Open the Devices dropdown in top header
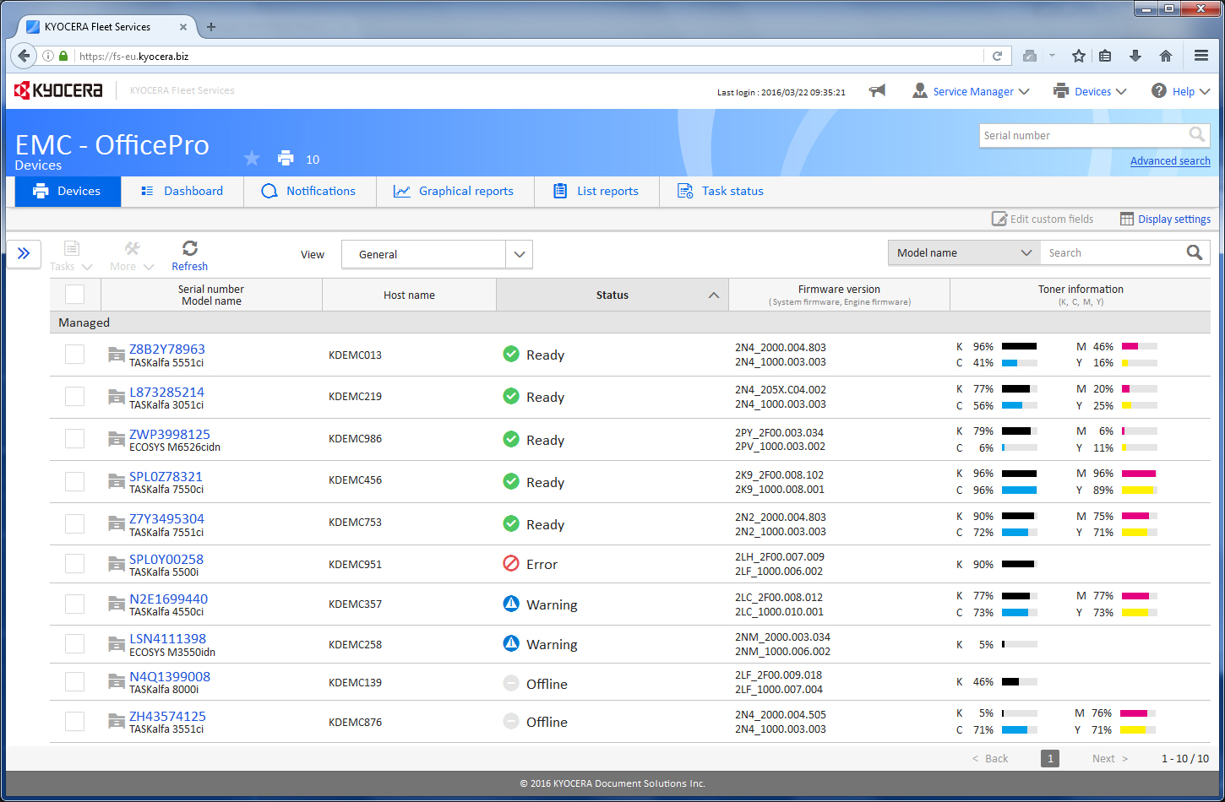Screen dimensions: 1225x802 tap(1090, 91)
